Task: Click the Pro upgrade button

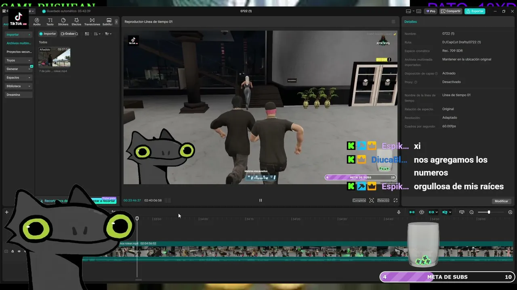Action: (x=431, y=11)
